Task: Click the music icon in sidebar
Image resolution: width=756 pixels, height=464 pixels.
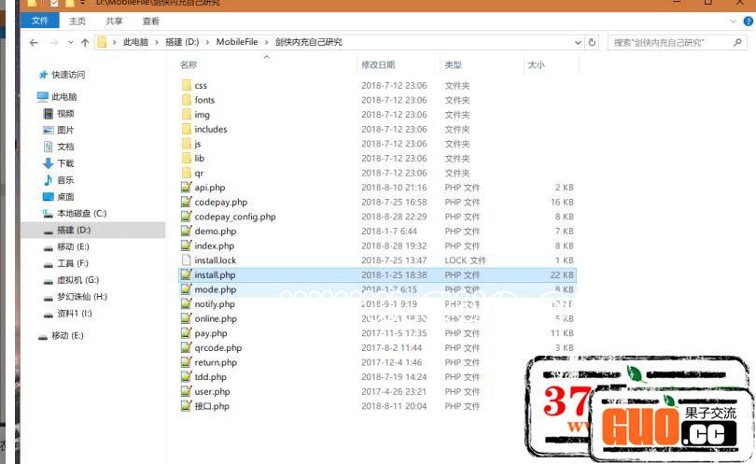Action: (49, 180)
